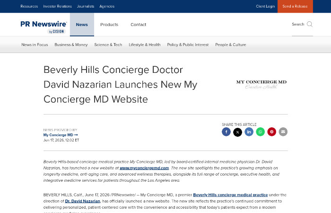View My Concierge MD logo image
Image resolution: width=331 pixels, height=213 pixels.
261,84
